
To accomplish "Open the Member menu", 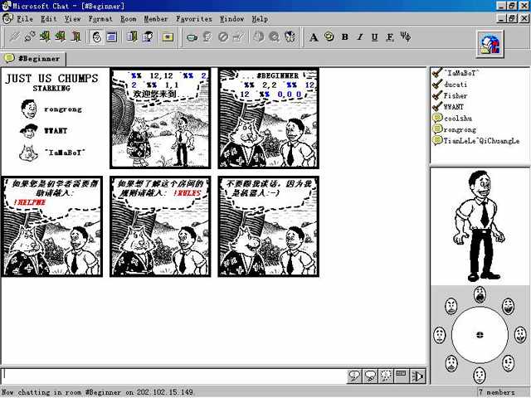I will pyautogui.click(x=156, y=19).
